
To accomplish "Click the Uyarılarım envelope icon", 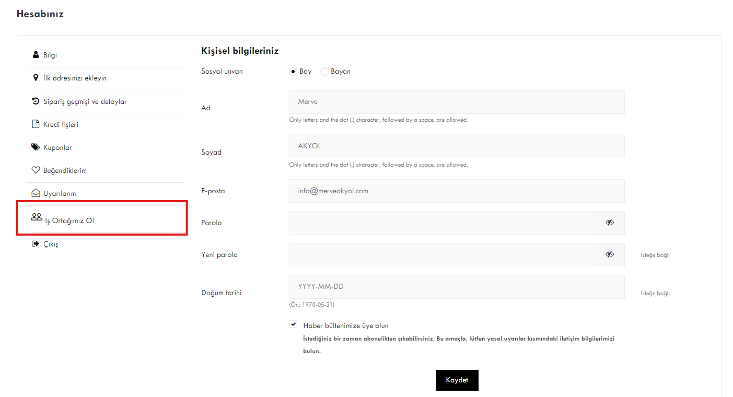I will 36,193.
